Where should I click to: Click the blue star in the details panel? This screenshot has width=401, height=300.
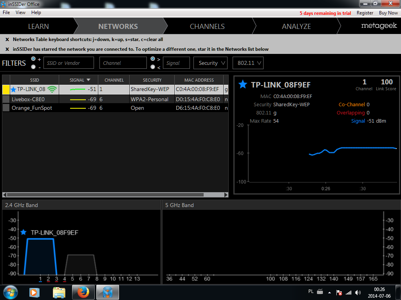(x=243, y=84)
